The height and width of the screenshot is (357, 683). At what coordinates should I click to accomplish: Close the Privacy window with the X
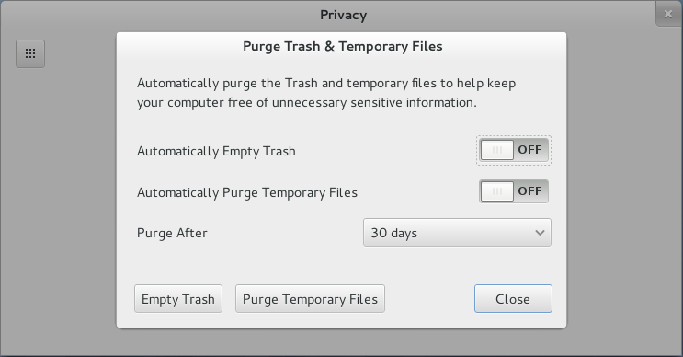coord(668,14)
